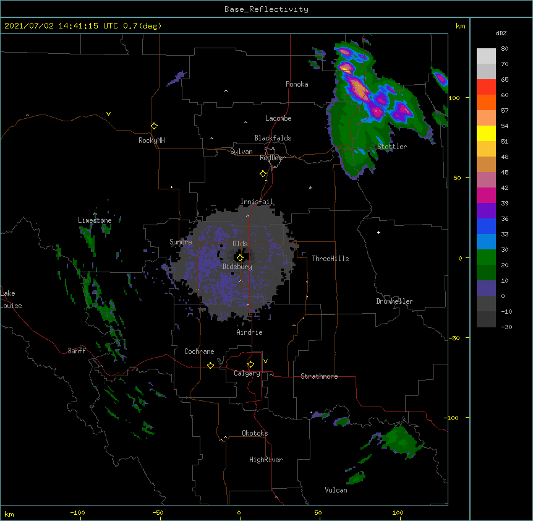533x521 pixels.
Task: Click the blue 36 dBZ legend swatch
Action: click(x=486, y=226)
